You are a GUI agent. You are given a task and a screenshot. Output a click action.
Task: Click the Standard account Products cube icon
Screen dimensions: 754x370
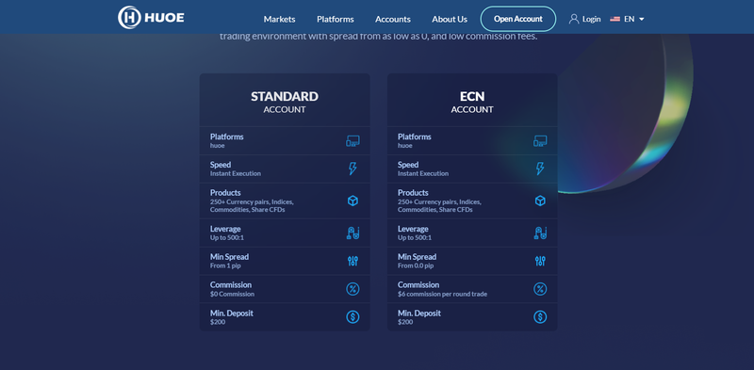point(352,201)
